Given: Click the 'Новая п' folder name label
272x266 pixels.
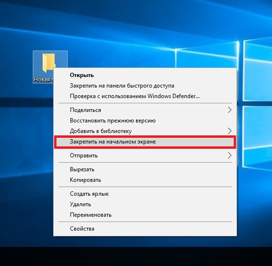Looking at the screenshot, I should coord(44,79).
